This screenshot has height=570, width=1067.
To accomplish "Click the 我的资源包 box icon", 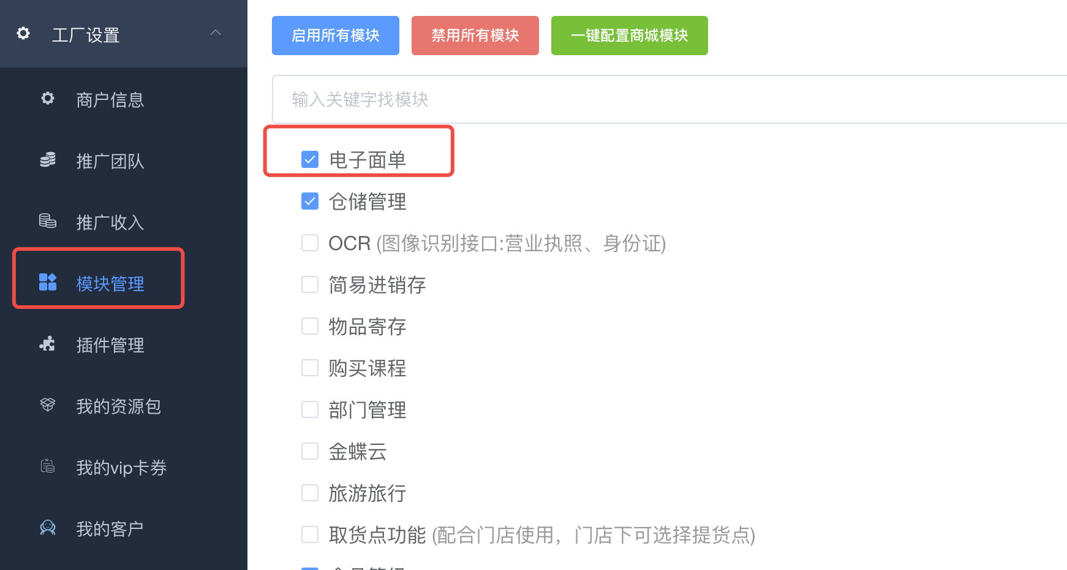I will coord(48,405).
